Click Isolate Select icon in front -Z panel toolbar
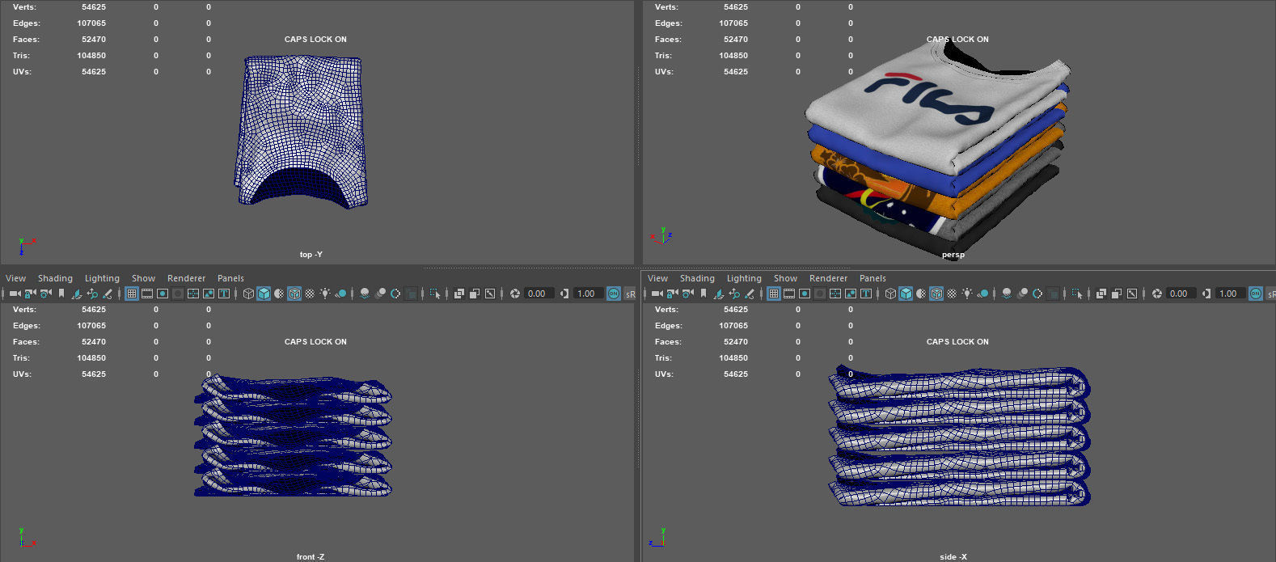 [435, 294]
